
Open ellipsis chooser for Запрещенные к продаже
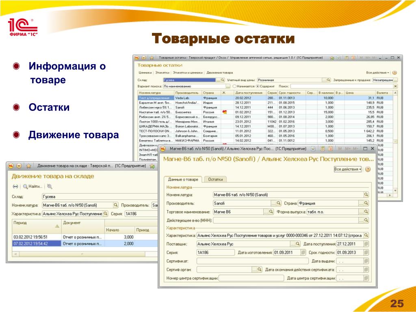click(x=396, y=80)
